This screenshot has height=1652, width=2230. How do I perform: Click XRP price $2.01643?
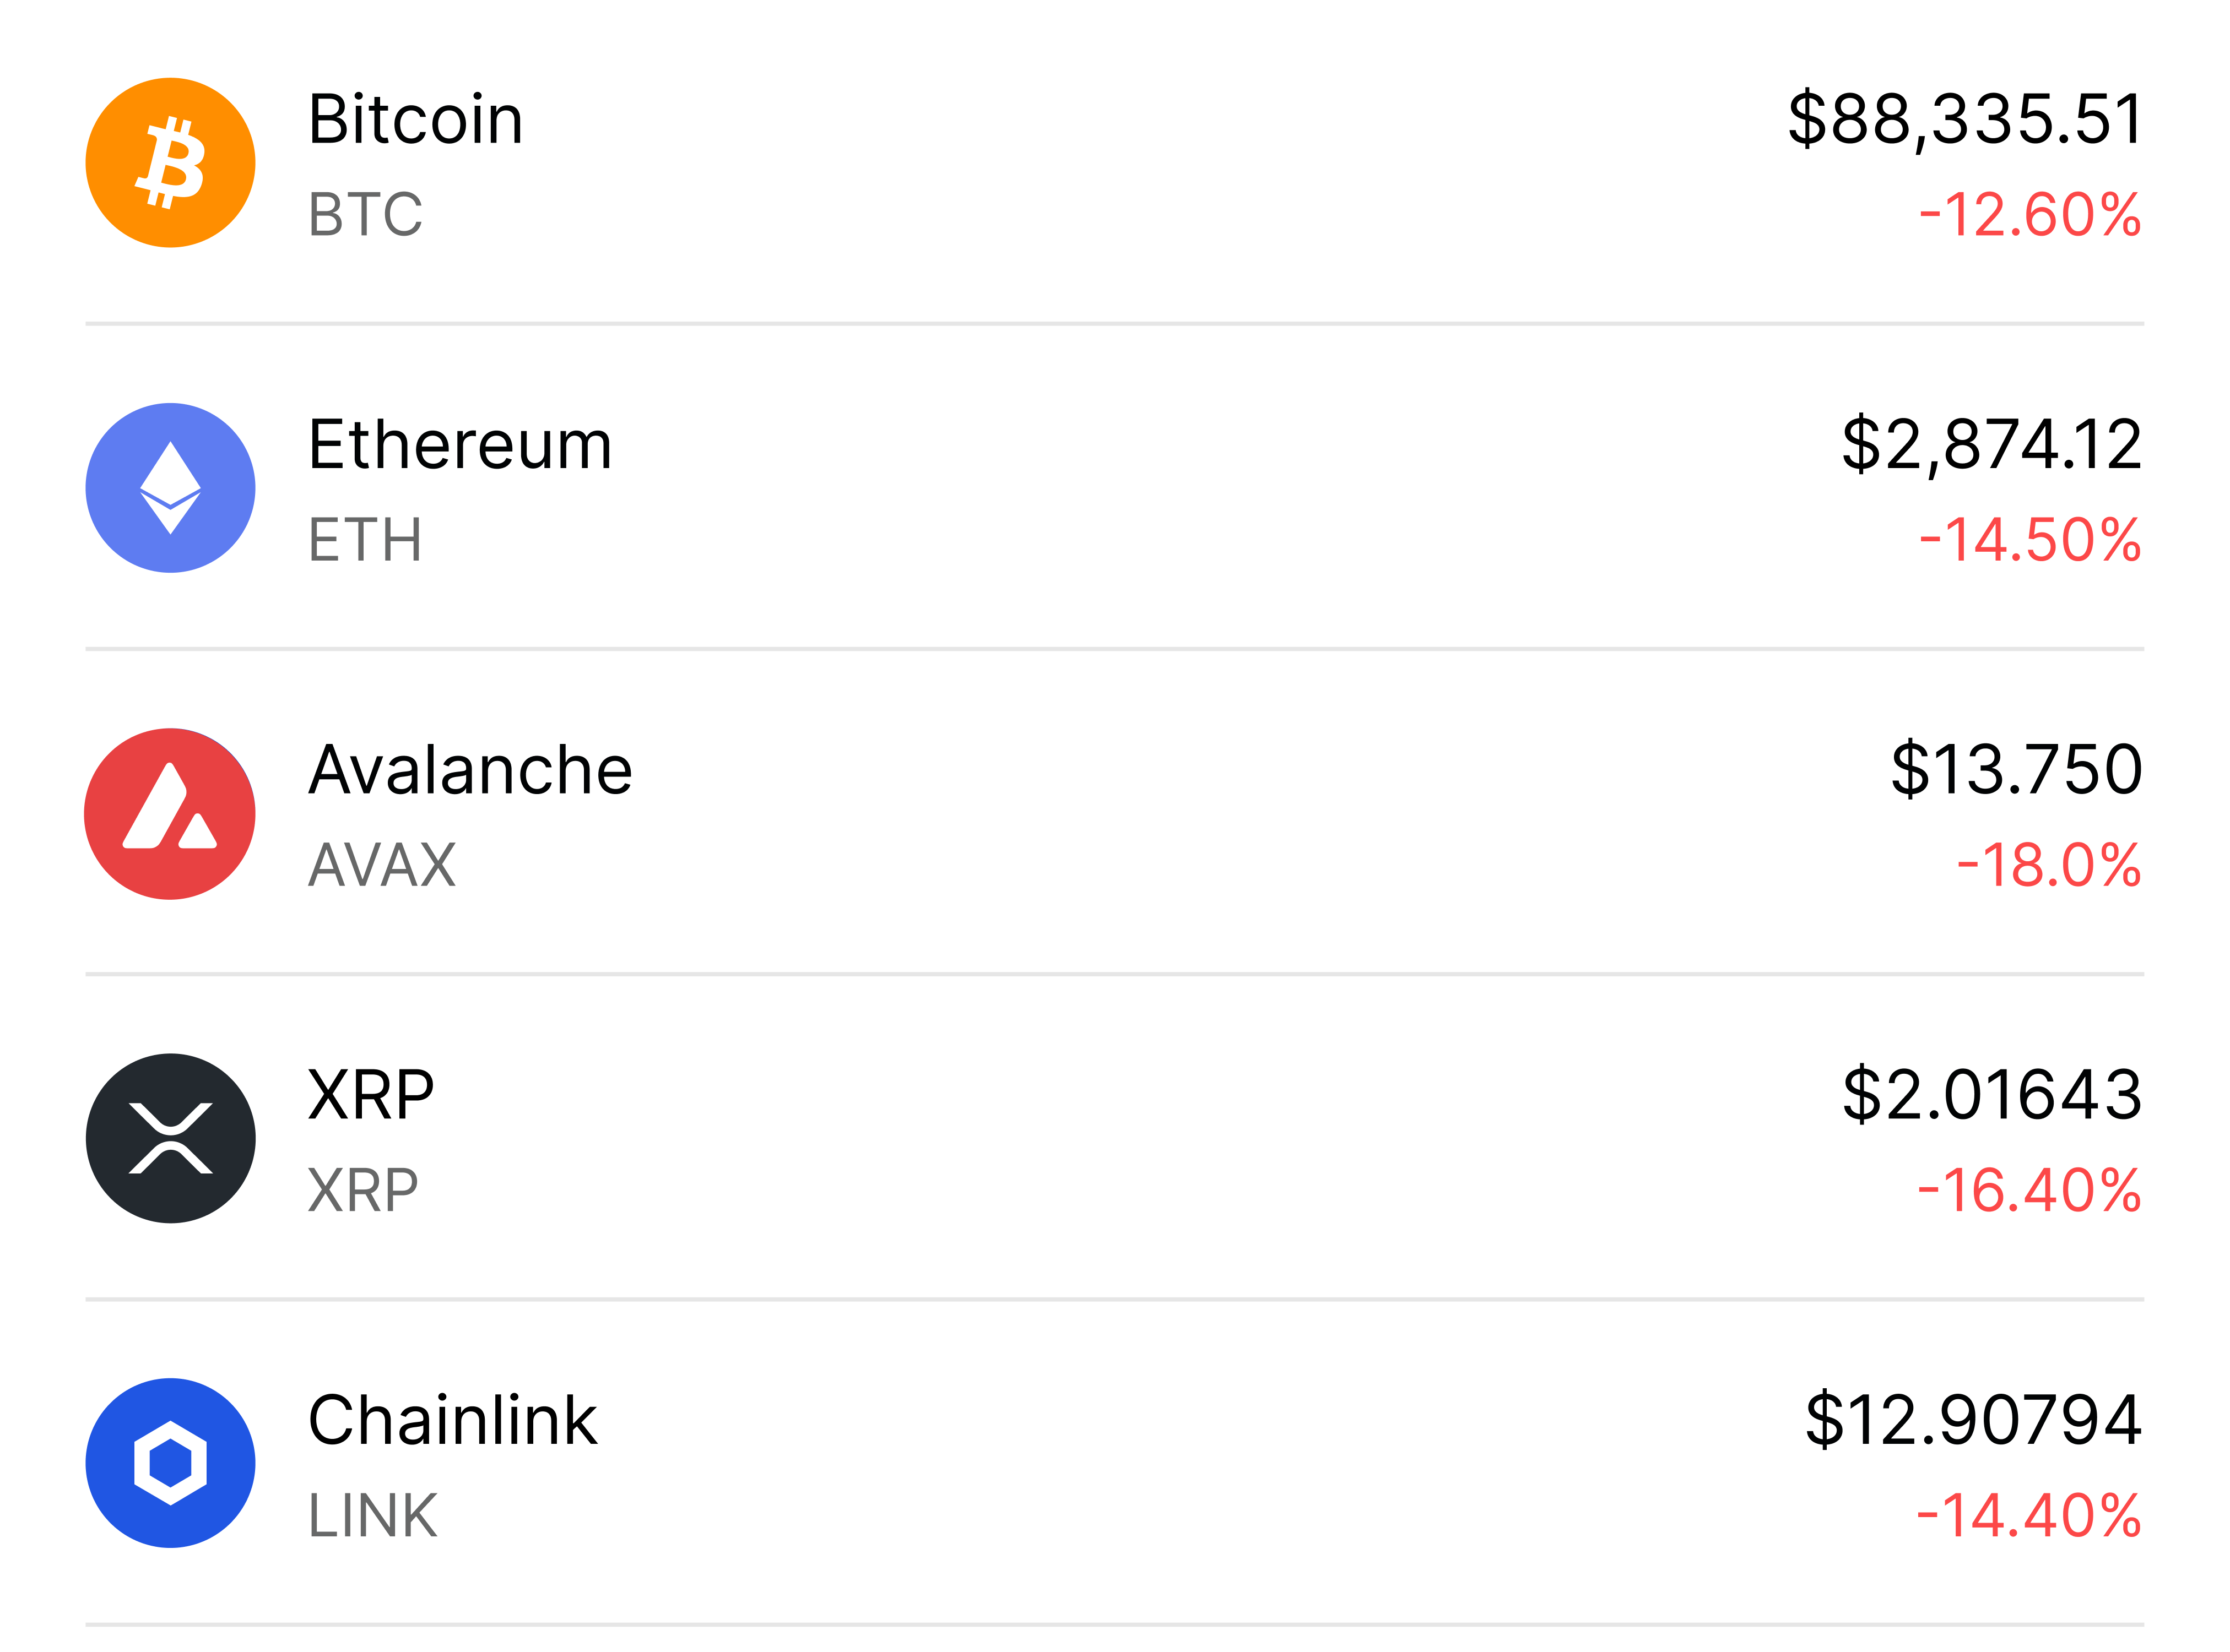click(1991, 1095)
